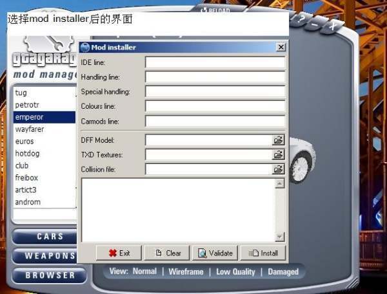The image size is (387, 294).
Task: Select artict3 in the vehicle list
Action: (45, 190)
